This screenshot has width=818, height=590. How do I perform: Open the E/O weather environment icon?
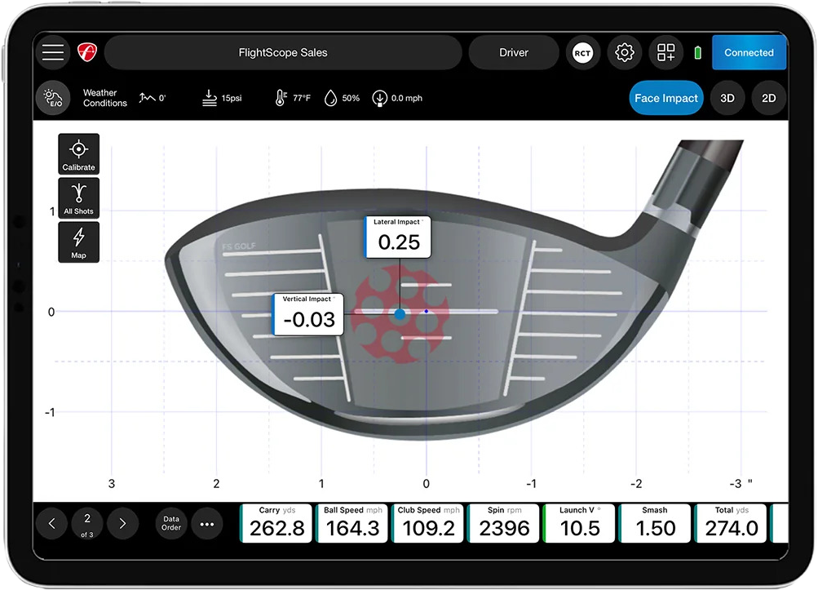point(53,98)
